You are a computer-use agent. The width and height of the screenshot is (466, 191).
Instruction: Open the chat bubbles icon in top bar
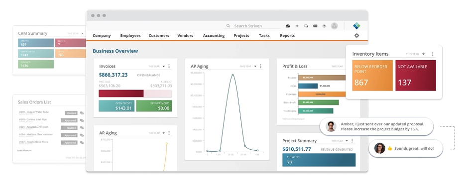coord(306,26)
